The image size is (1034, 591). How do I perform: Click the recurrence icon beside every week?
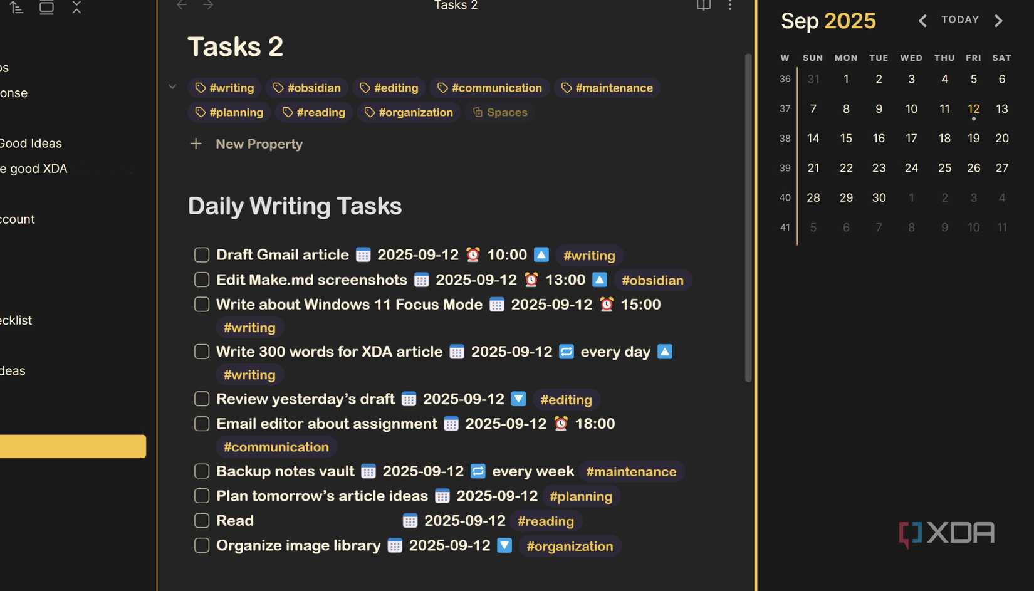coord(478,471)
